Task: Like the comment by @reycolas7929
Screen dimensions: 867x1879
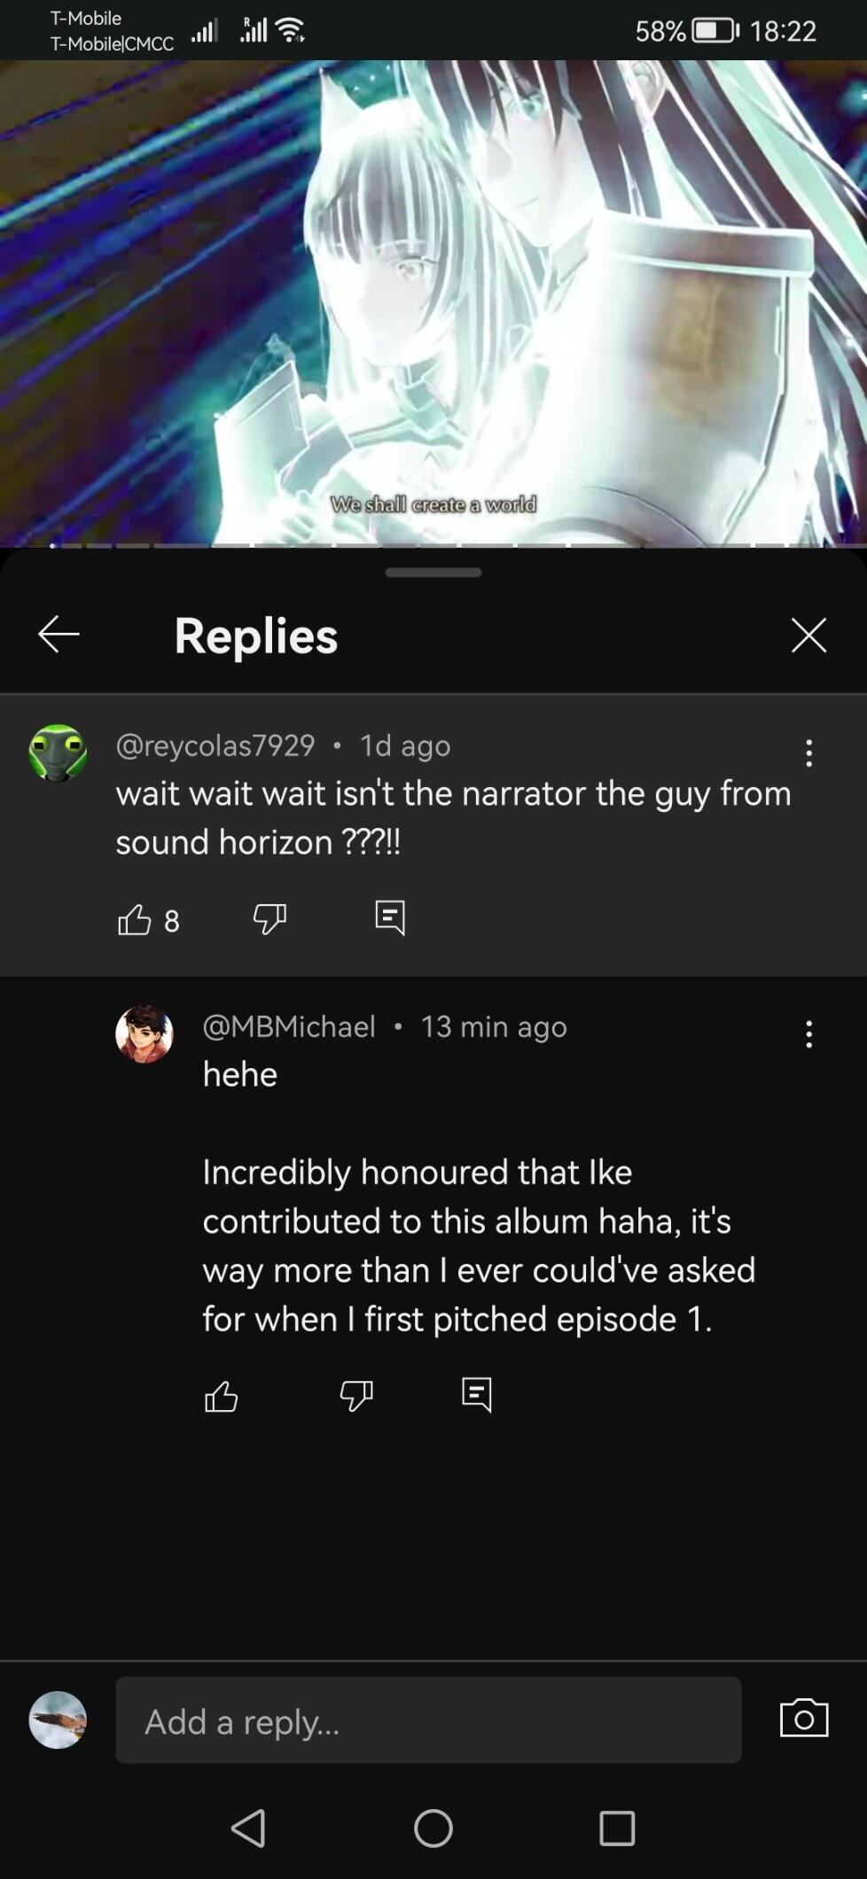Action: click(x=135, y=919)
